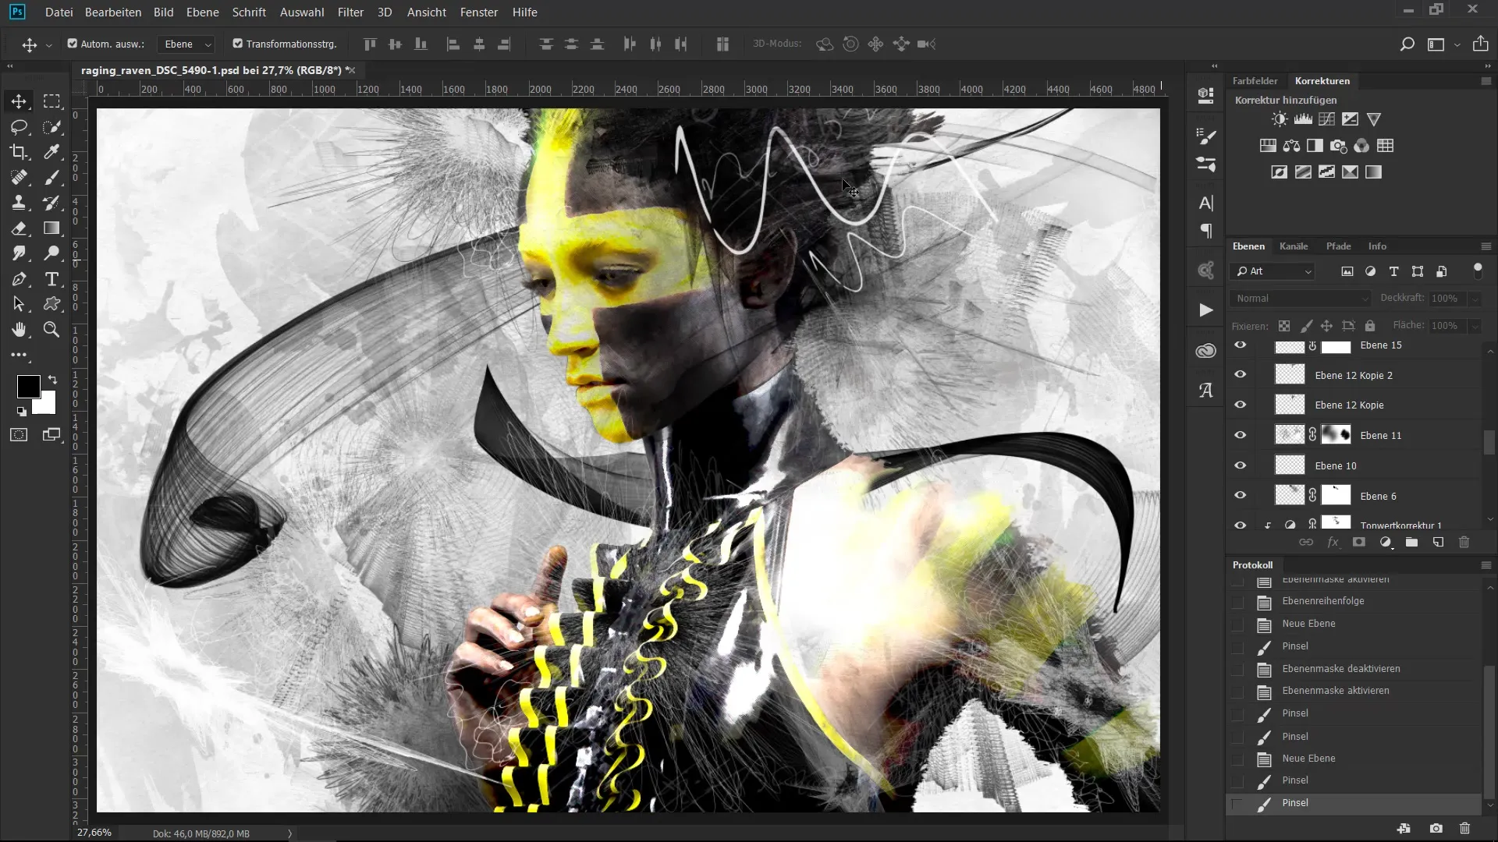Select the Clone Stamp tool

[x=19, y=203]
